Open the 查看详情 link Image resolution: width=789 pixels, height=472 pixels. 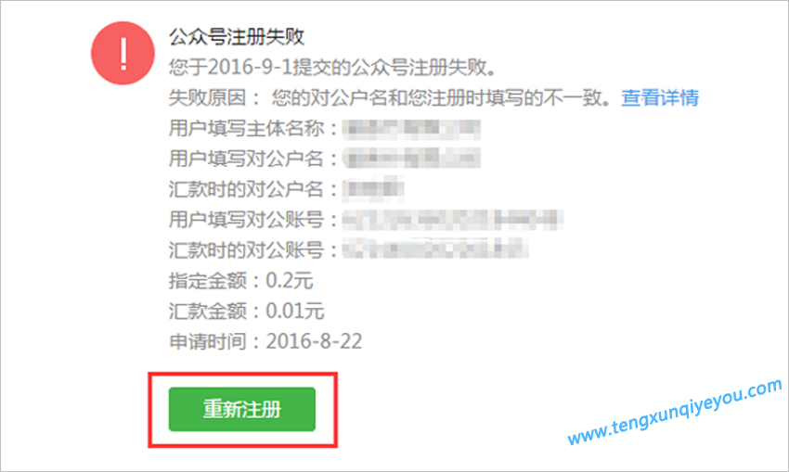pyautogui.click(x=660, y=97)
